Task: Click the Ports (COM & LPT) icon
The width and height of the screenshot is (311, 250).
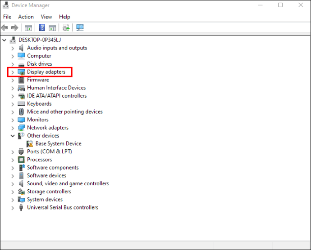Action: tap(21, 152)
